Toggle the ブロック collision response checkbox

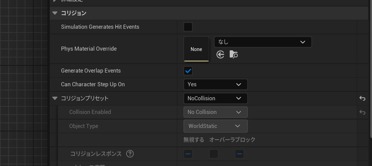(239, 154)
